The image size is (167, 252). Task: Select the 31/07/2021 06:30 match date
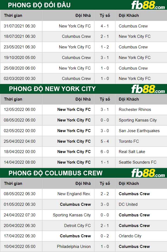[19, 26]
